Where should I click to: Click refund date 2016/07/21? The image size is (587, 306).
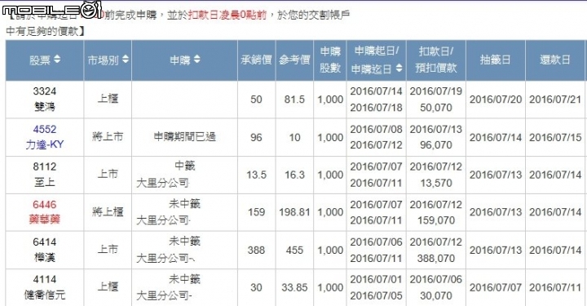coord(555,100)
